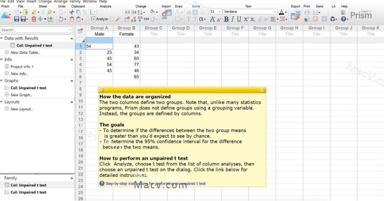This screenshot has width=384, height=201.
Task: Click the Delete sheet trash icon
Action: tap(34, 19)
